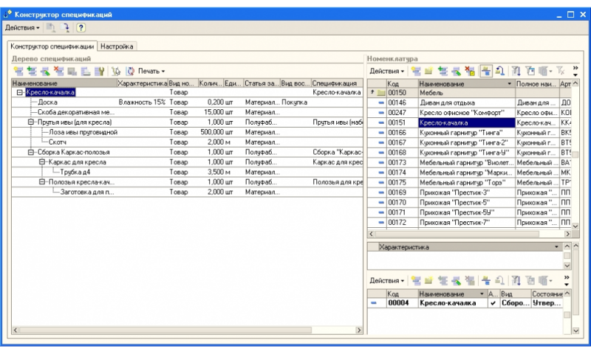
Task: Switch to the Настройка tab
Action: (x=117, y=46)
